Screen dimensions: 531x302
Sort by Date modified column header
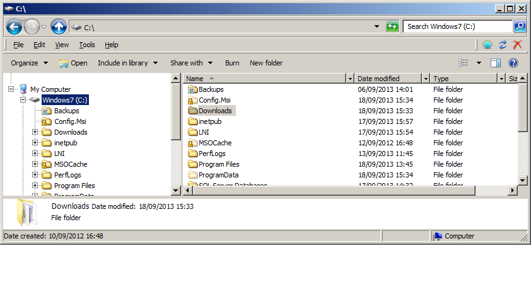[x=388, y=79]
